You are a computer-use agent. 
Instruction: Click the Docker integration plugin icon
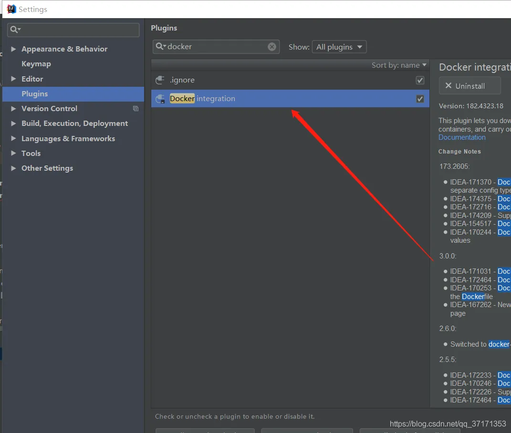point(160,98)
